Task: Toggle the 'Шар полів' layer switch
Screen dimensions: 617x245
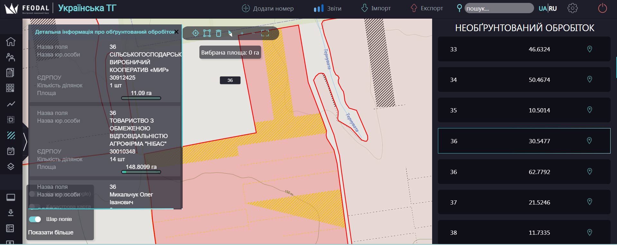Action: 35,219
